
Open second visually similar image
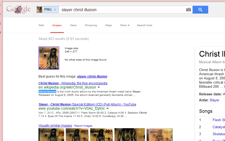(77, 134)
